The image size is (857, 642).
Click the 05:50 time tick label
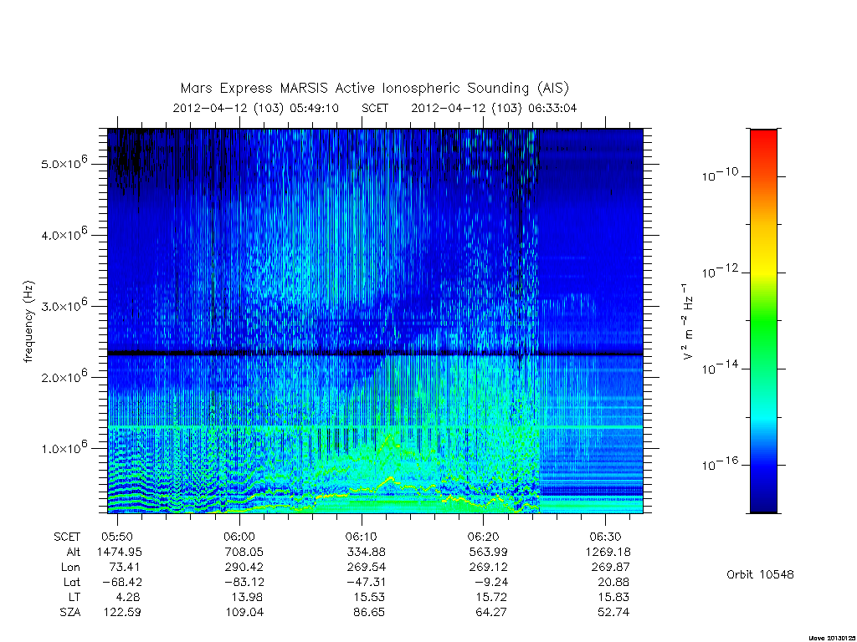coord(117,537)
